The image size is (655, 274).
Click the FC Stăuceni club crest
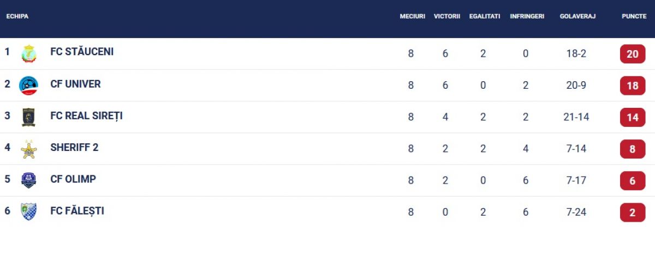[x=28, y=53]
